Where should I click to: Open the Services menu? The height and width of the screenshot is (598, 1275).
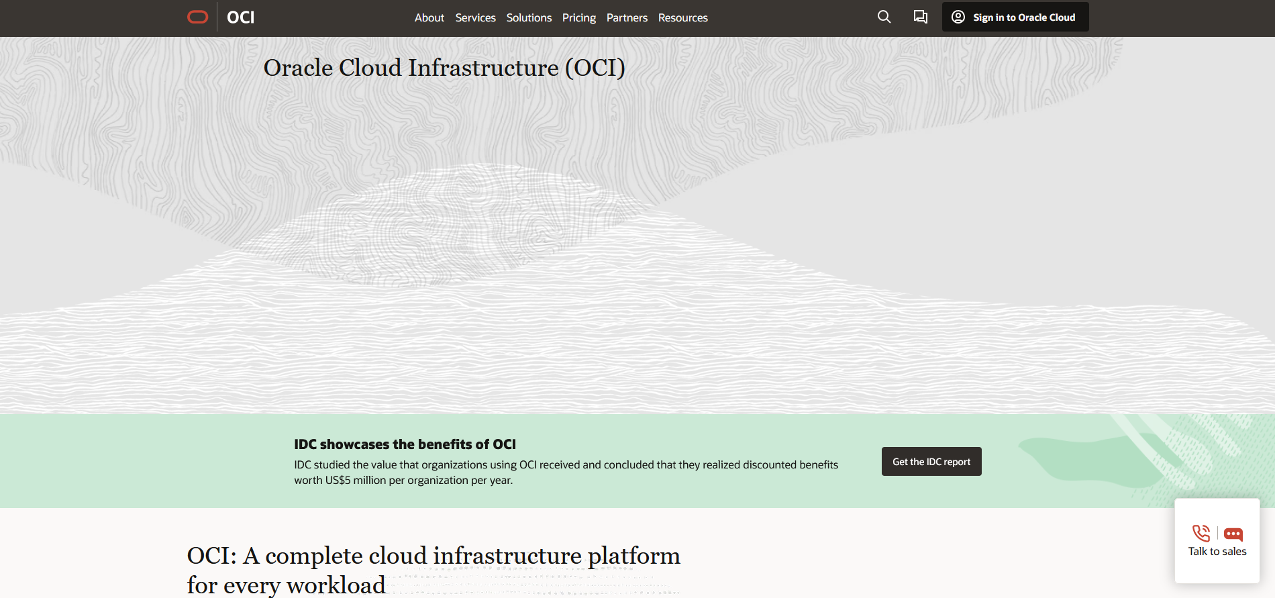click(x=476, y=17)
